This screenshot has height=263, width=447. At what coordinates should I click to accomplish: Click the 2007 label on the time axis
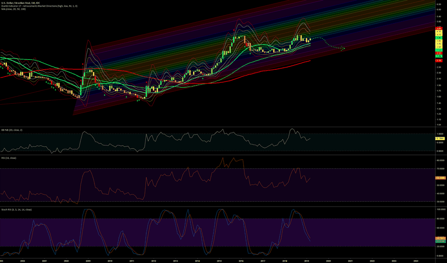click(45, 261)
